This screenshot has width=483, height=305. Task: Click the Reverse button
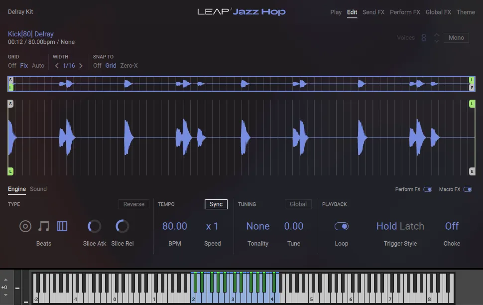[x=134, y=204]
